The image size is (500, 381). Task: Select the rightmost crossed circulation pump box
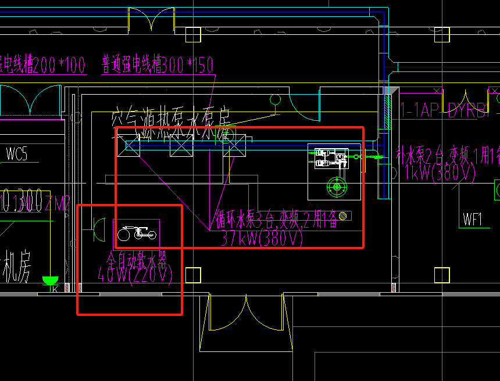pos(234,146)
